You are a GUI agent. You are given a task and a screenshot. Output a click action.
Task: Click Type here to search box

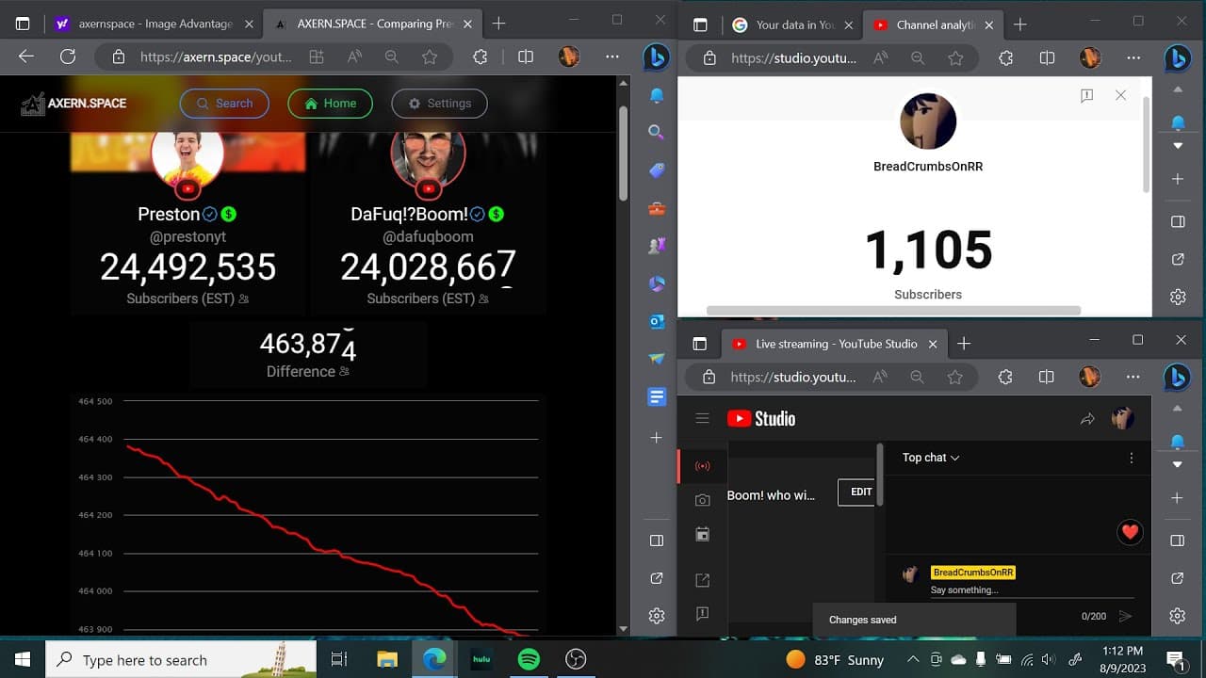[181, 659]
